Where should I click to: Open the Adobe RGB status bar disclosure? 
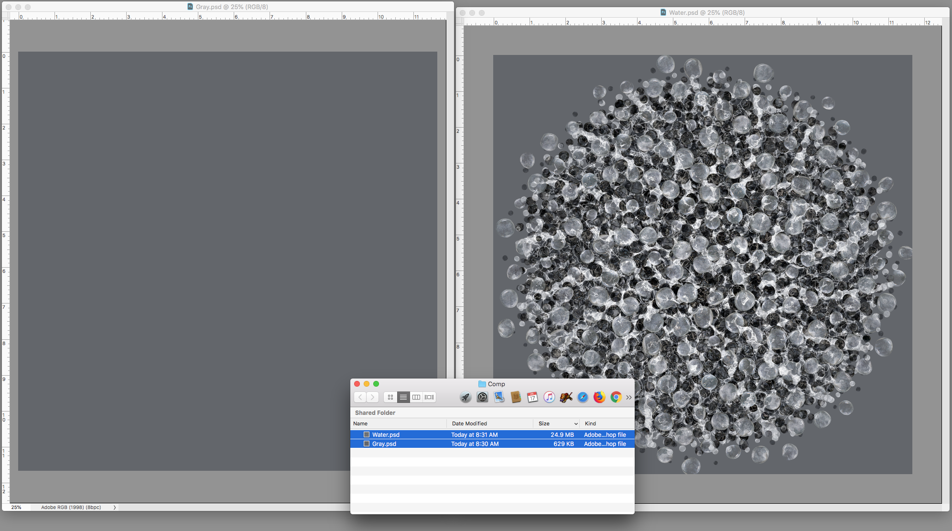pyautogui.click(x=115, y=507)
